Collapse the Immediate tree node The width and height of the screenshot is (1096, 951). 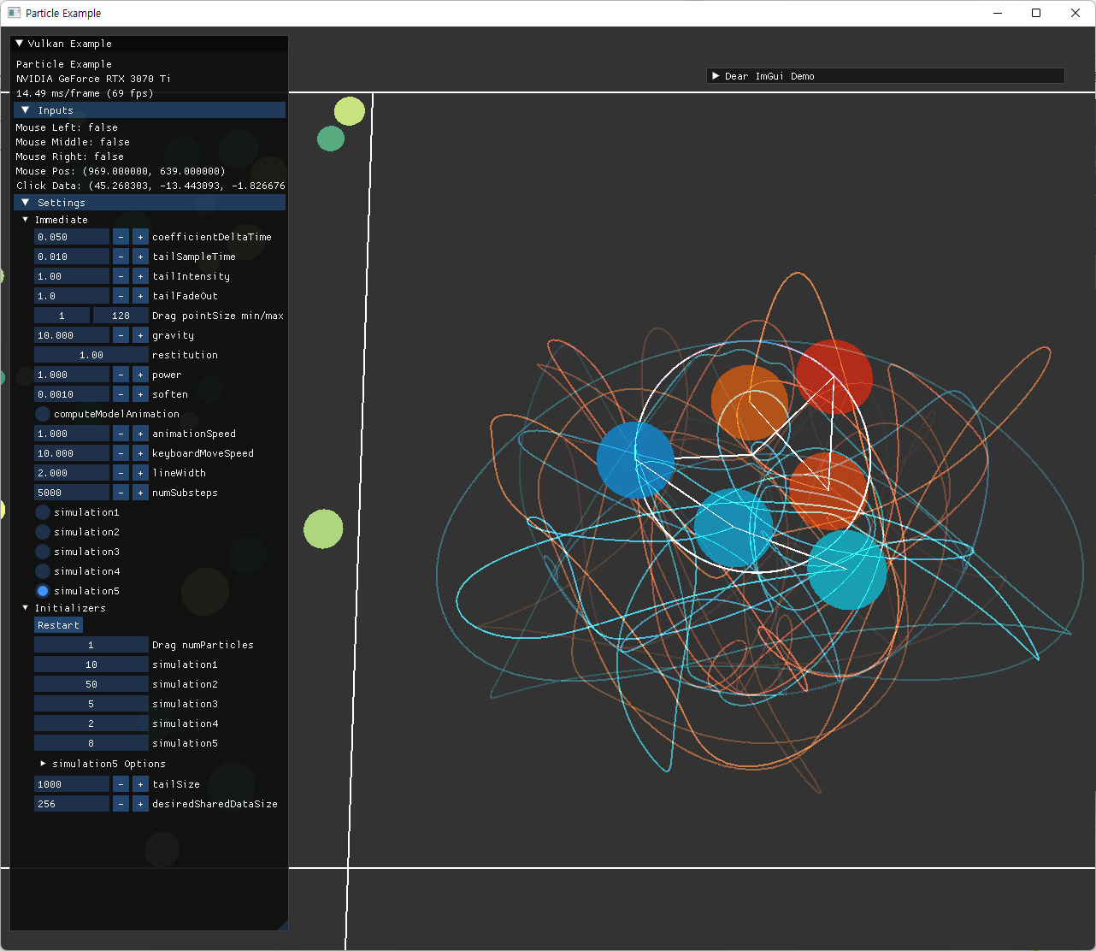(26, 220)
